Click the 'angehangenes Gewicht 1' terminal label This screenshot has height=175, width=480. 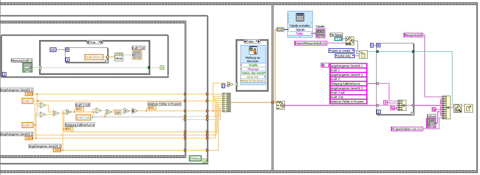point(17,90)
